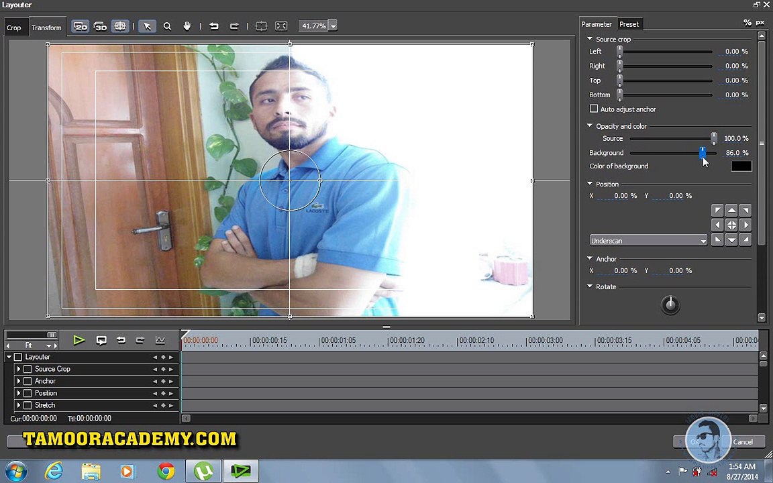Viewport: 773px width, 483px height.
Task: Open the Underscan dropdown
Action: click(648, 241)
